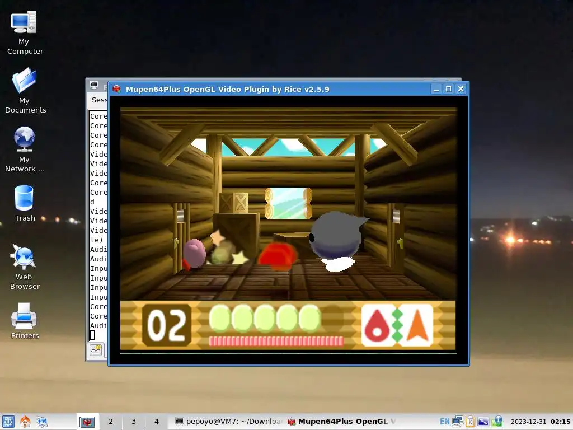The image size is (573, 430).
Task: Click the 02:15 taskbar clock
Action: (x=560, y=422)
